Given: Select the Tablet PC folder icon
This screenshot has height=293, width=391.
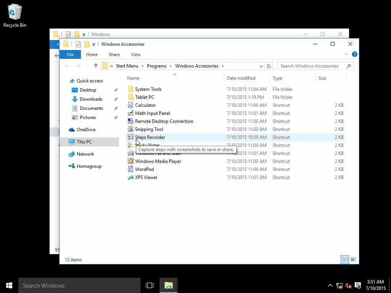Looking at the screenshot, I should point(131,97).
